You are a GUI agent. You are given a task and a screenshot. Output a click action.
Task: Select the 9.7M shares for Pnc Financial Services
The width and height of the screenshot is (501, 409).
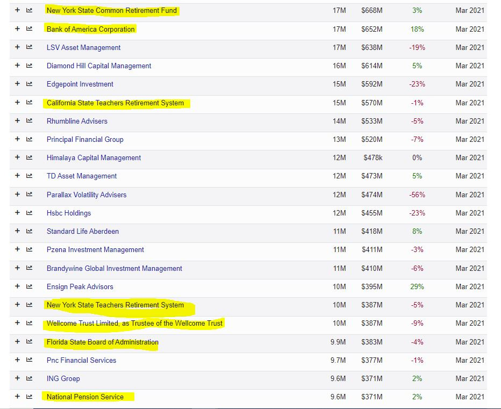pyautogui.click(x=338, y=361)
